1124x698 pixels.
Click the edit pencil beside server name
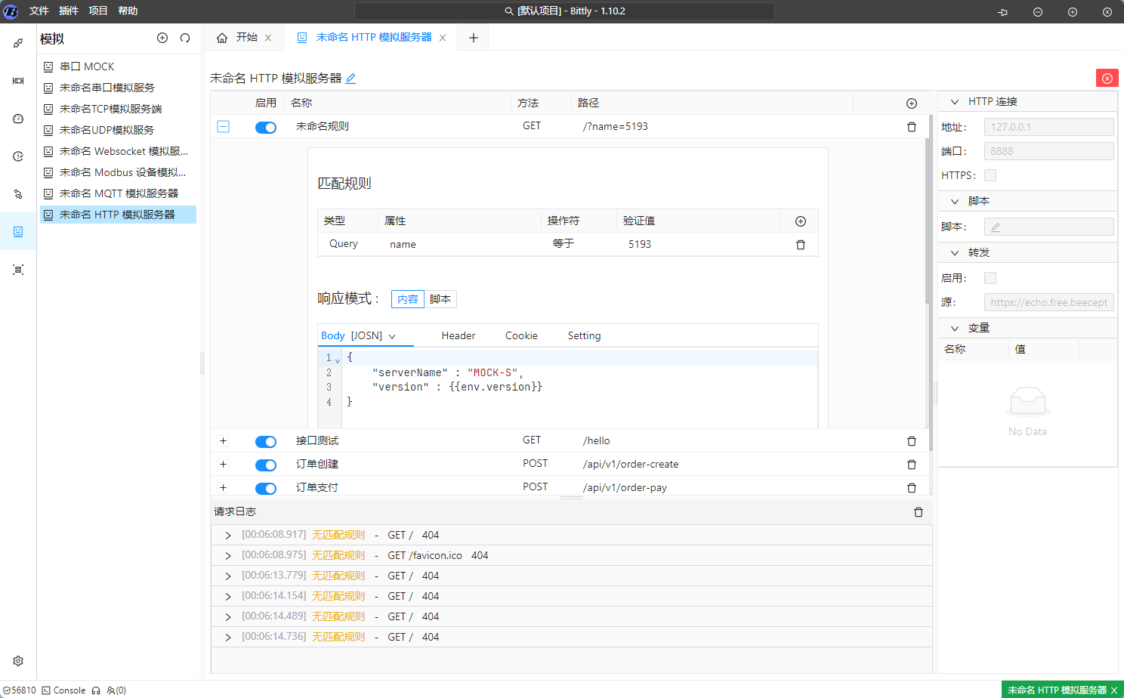point(350,79)
